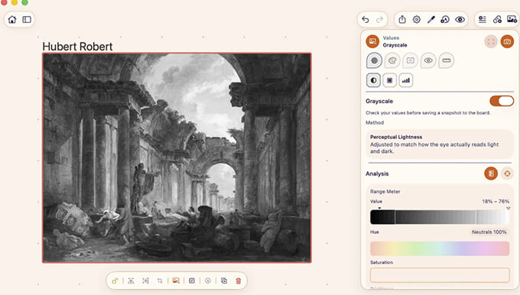The width and height of the screenshot is (520, 295).
Task: Click the orange Values panel icon
Action: click(372, 41)
